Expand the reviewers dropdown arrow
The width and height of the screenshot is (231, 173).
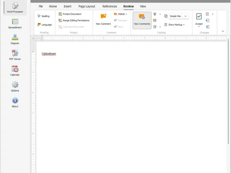pyautogui.click(x=160, y=14)
